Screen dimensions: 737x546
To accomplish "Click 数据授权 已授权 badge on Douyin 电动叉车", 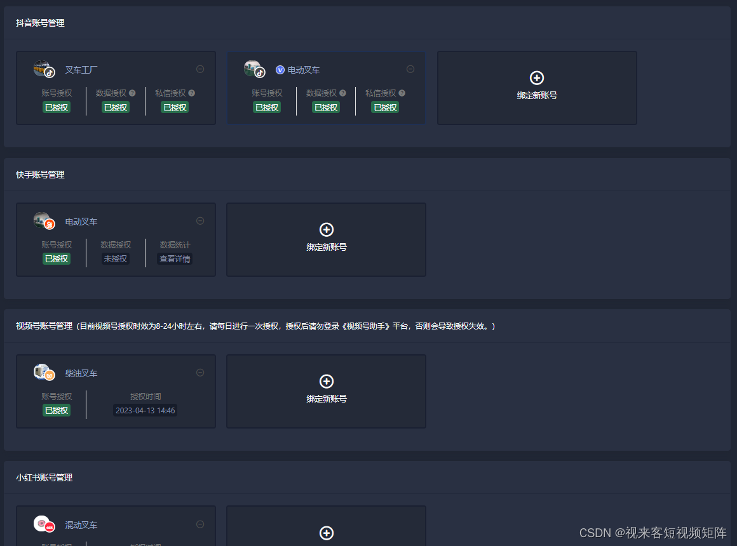I will click(x=326, y=107).
